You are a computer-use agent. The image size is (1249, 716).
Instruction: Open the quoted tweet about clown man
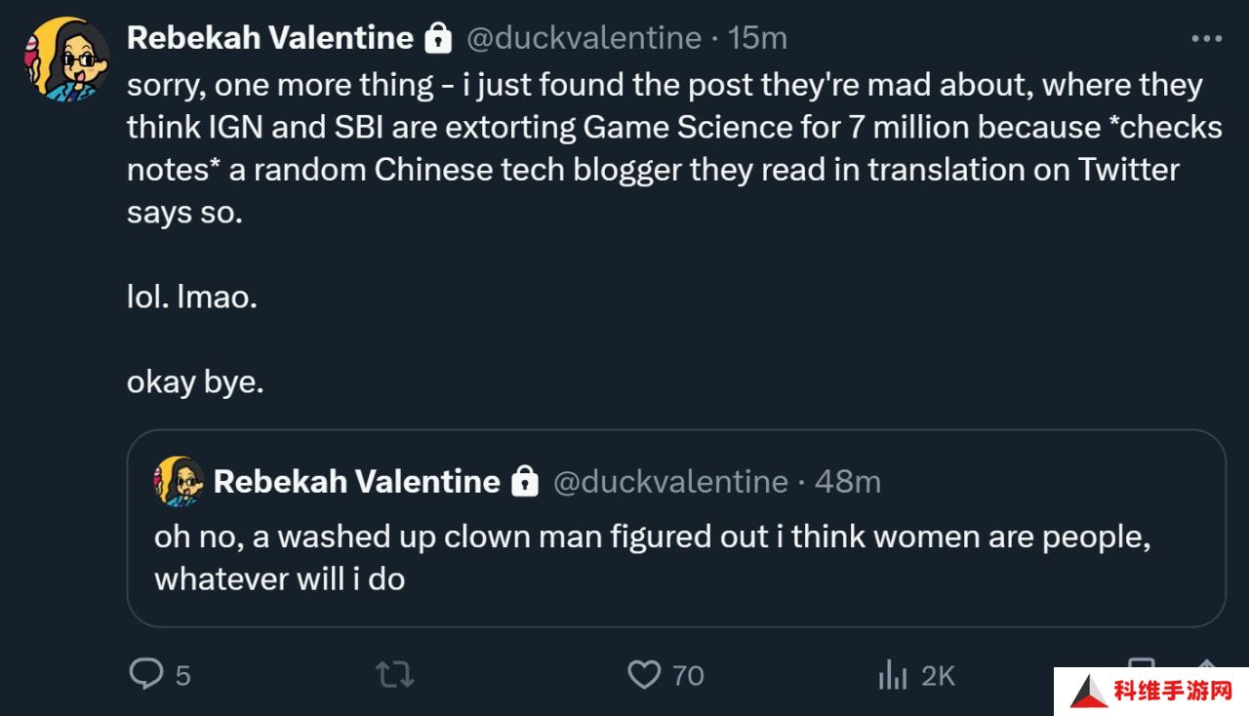pos(676,528)
